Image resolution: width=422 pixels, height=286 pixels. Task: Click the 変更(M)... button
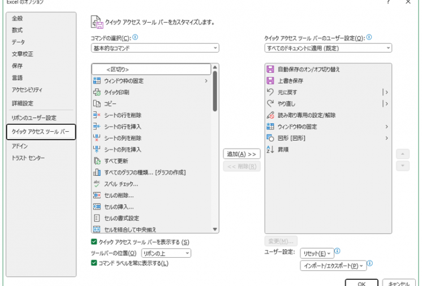coord(281,241)
